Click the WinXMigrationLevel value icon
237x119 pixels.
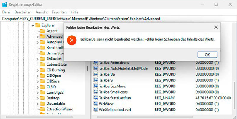coord(96,110)
